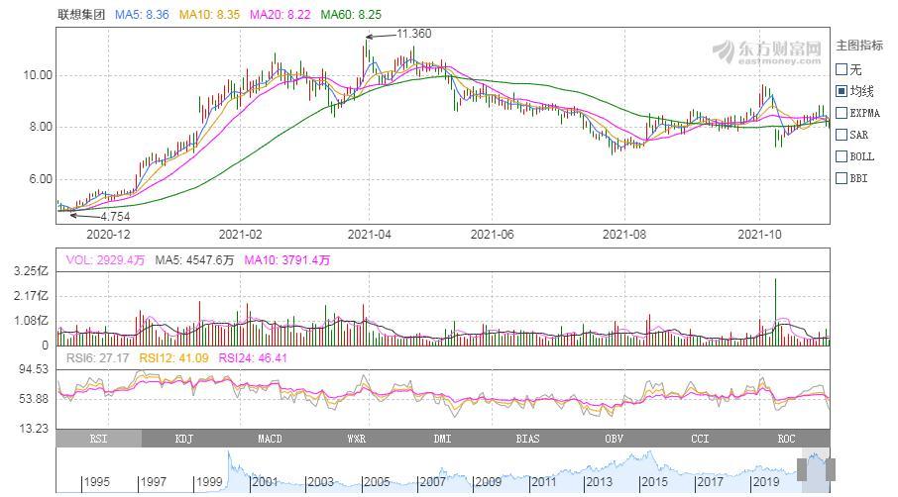This screenshot has width=898, height=497.
Task: Click the 94.53 RSI axis label
Action: (35, 369)
